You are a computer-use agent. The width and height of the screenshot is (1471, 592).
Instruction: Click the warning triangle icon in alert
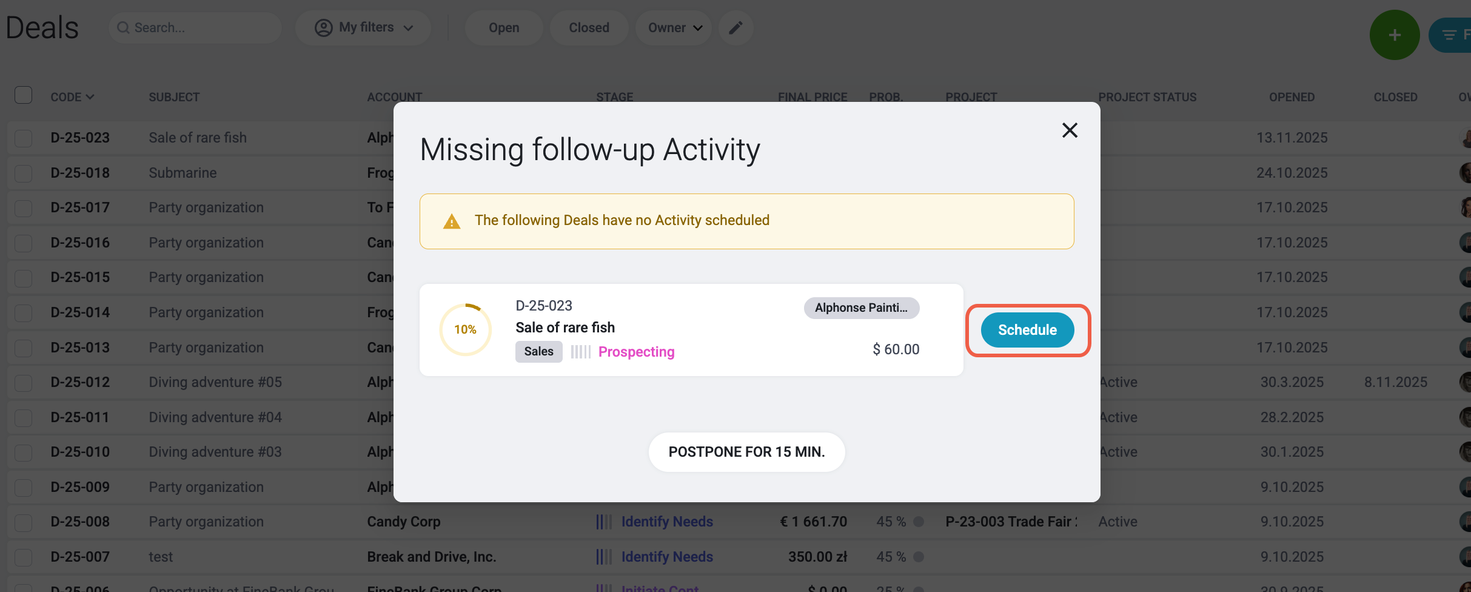coord(452,221)
